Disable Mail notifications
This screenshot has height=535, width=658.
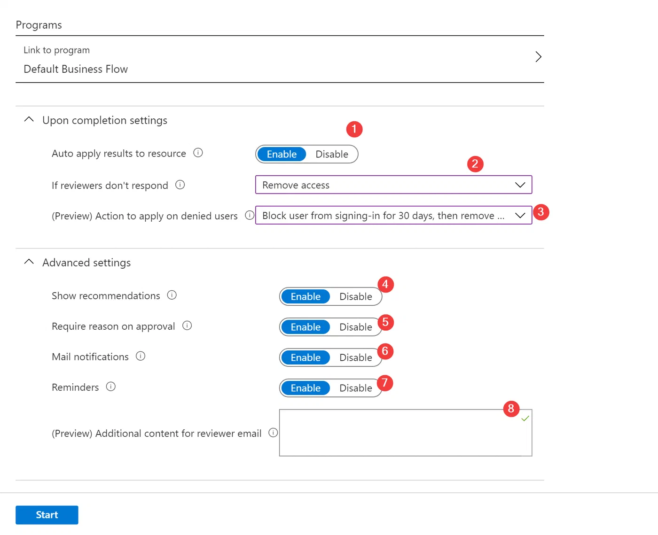click(x=356, y=357)
